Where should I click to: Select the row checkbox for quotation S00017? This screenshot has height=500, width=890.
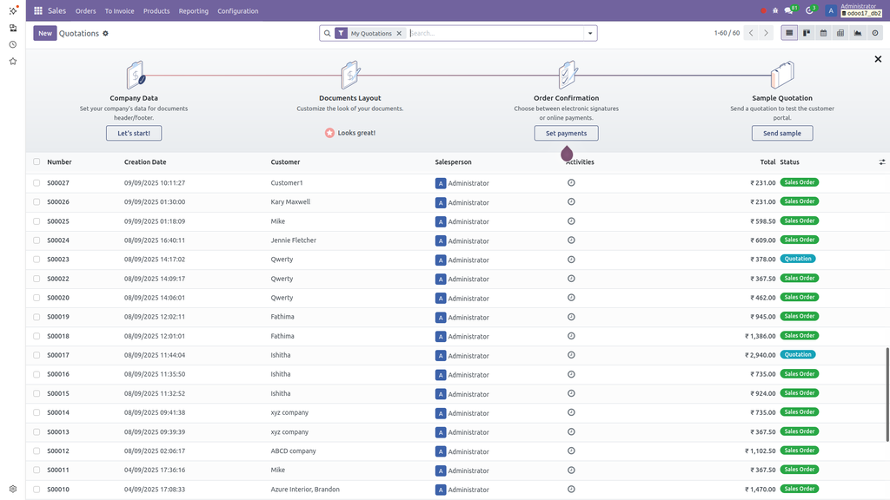(x=36, y=354)
